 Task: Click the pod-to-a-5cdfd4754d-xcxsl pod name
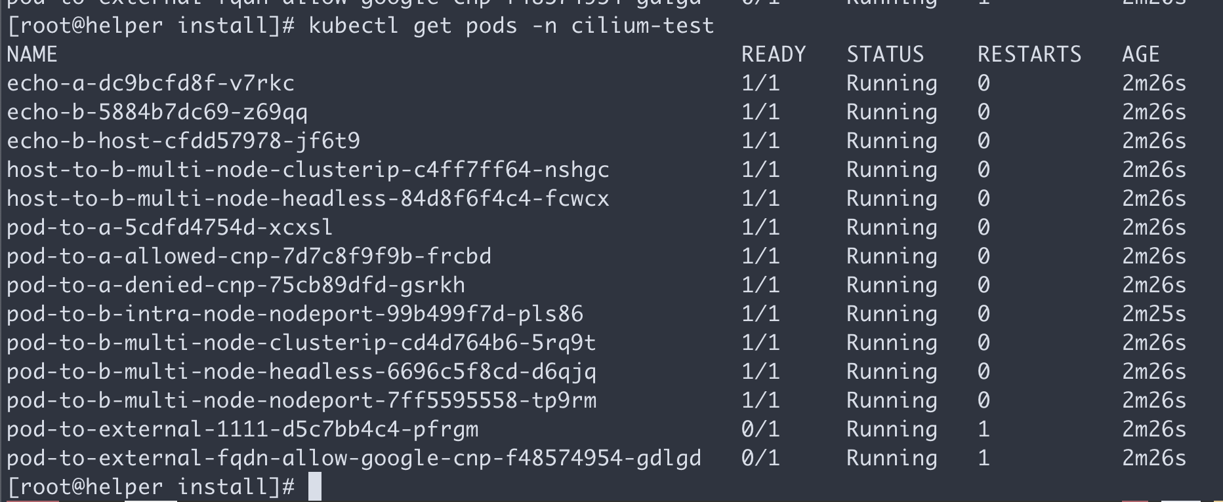(170, 228)
